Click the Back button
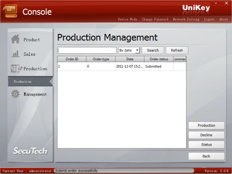Viewport: 232px width, 174px height. click(x=206, y=156)
